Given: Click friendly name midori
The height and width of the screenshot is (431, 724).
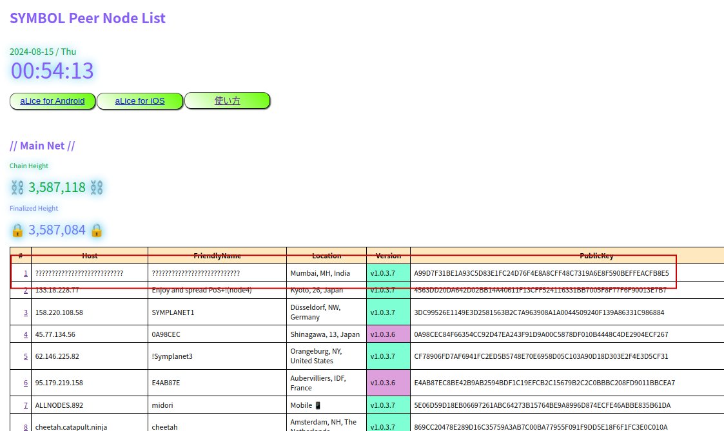Looking at the screenshot, I should [x=162, y=405].
